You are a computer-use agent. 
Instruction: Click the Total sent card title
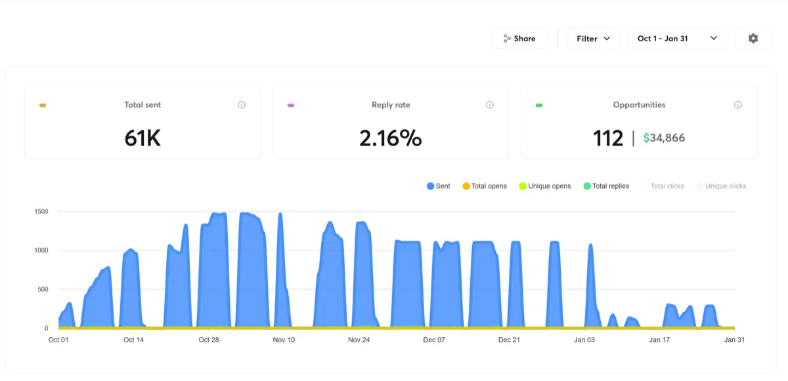[x=142, y=105]
